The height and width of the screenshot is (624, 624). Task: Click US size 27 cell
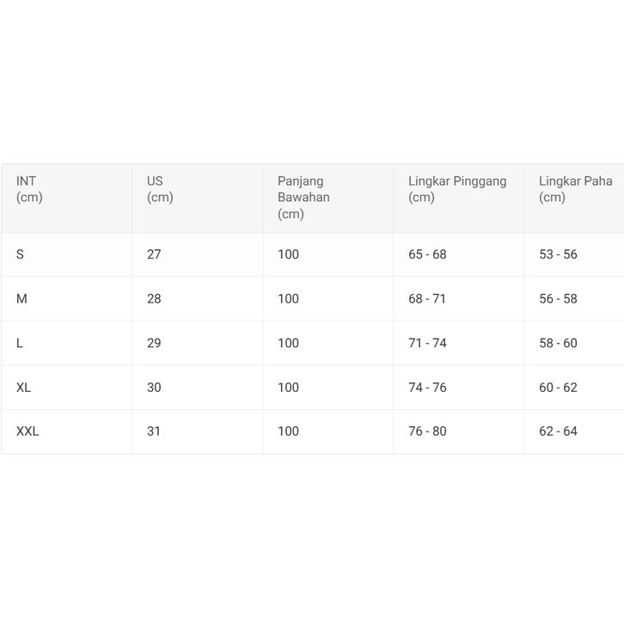tap(154, 254)
